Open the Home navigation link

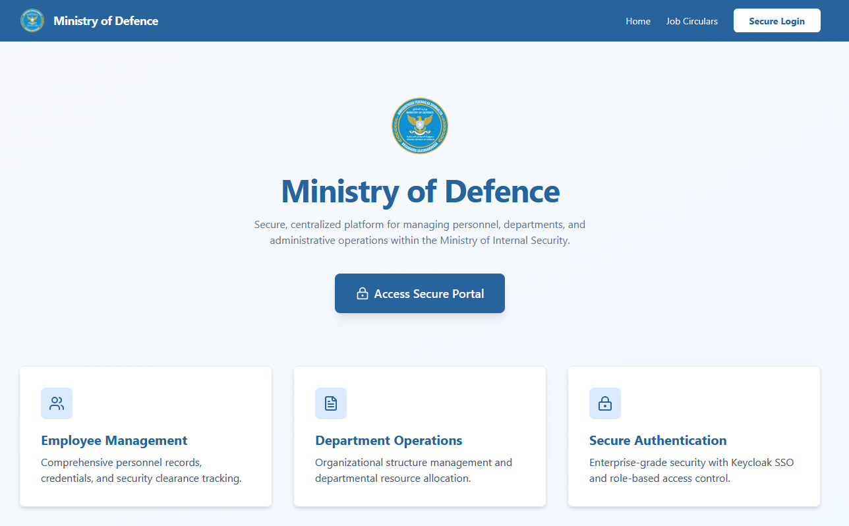tap(637, 21)
